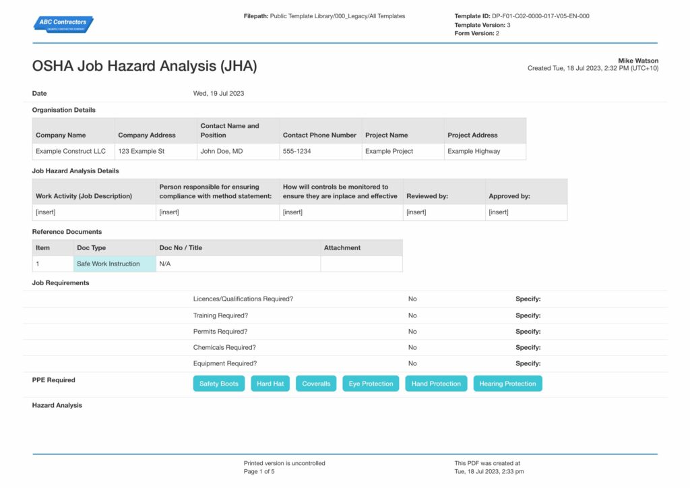Click [insert] under Work Activity (Job Description)
Screen dimensions: 690x488
click(46, 212)
